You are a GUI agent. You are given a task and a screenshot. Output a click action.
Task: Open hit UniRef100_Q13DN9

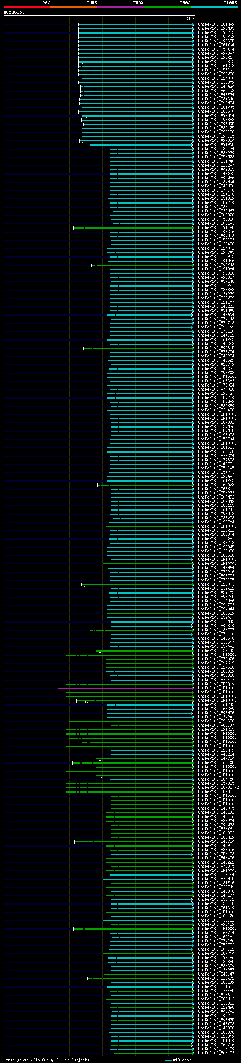pyautogui.click(x=216, y=1037)
